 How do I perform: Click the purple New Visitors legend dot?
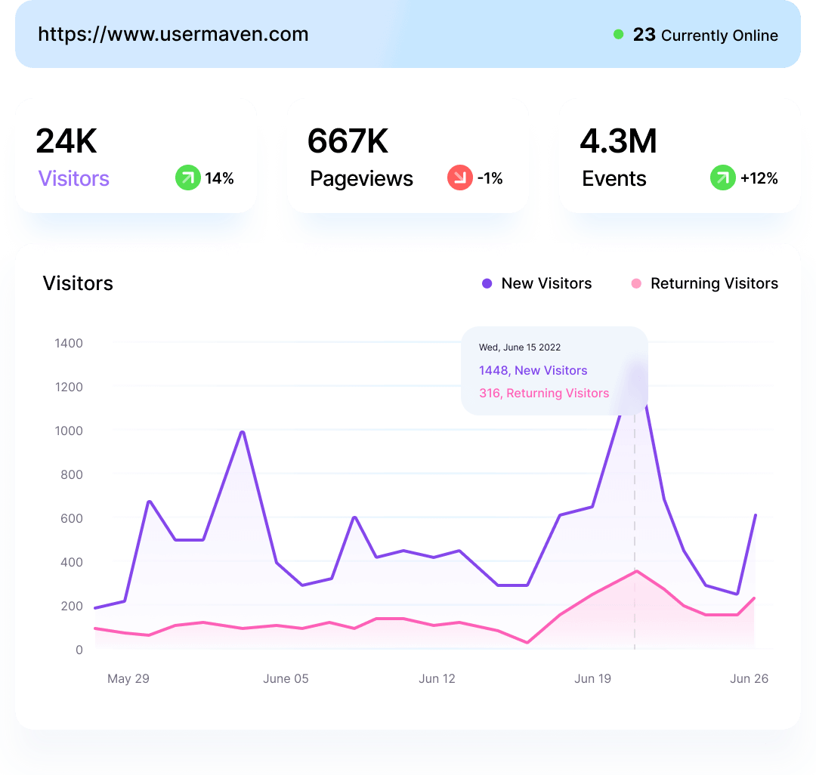(x=487, y=283)
